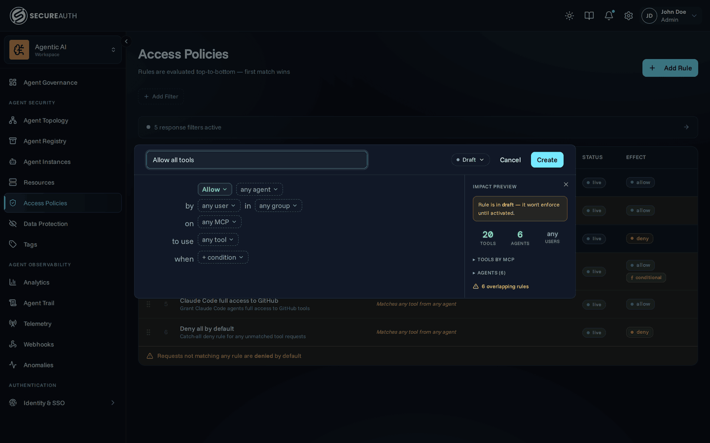This screenshot has width=710, height=443.
Task: Expand Tools by MCP section
Action: click(x=494, y=259)
